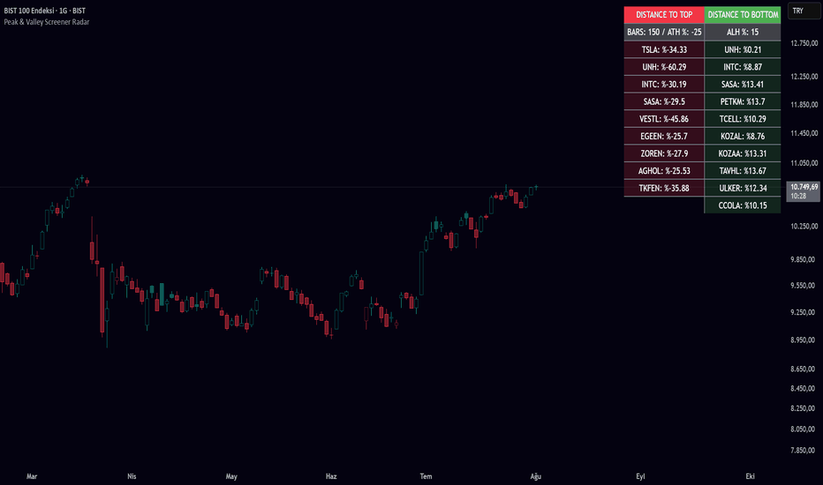
Task: Click the TSLA: %-34.33 row
Action: coord(664,49)
